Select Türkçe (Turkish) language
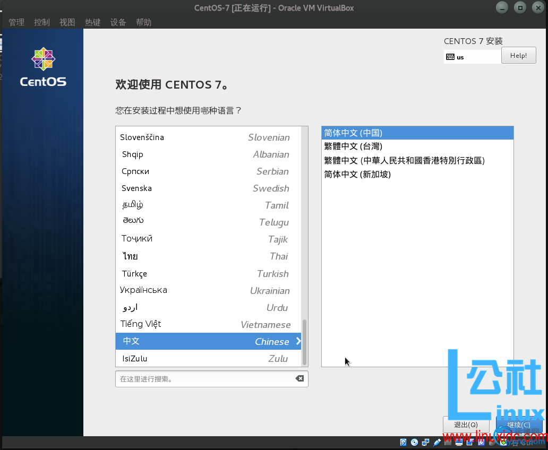The width and height of the screenshot is (548, 450). click(x=208, y=274)
